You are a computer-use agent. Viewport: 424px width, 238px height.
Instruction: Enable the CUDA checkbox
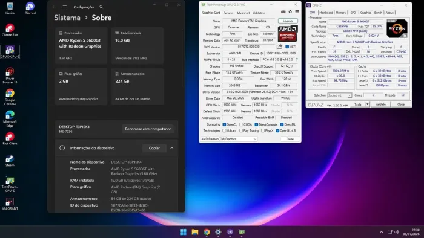(241, 124)
